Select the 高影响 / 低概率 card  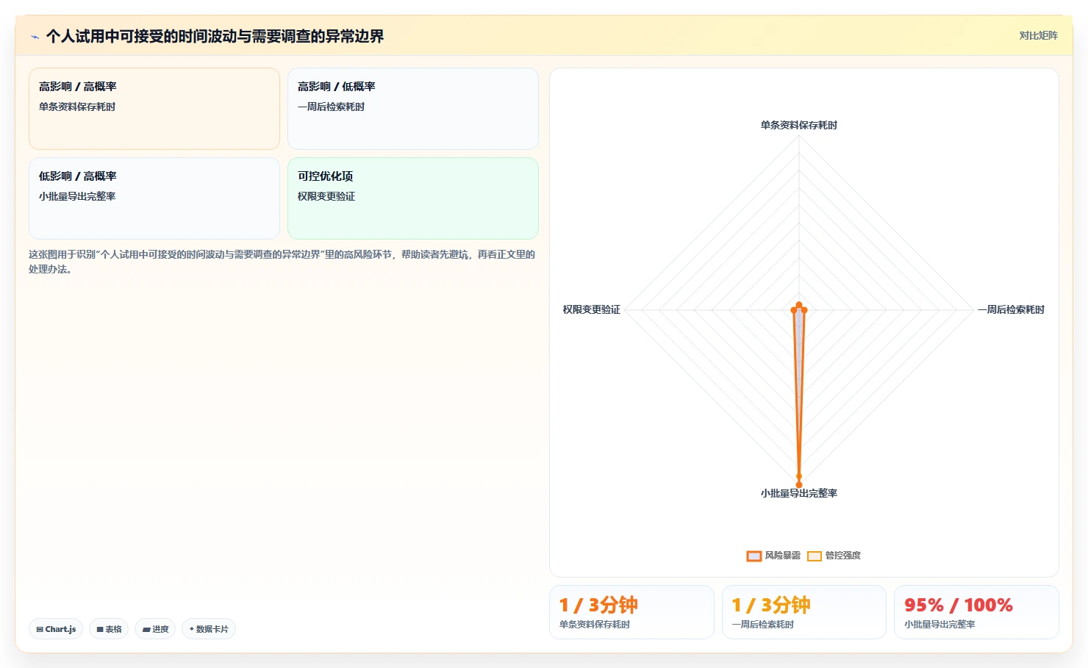coord(413,109)
